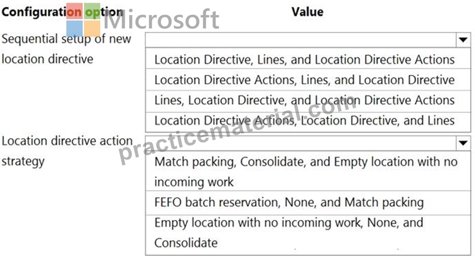
Task: Click the 'Configuration option' column header
Action: 62,12
